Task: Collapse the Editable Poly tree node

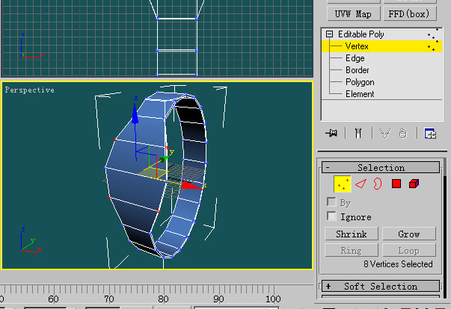Action: tap(329, 34)
